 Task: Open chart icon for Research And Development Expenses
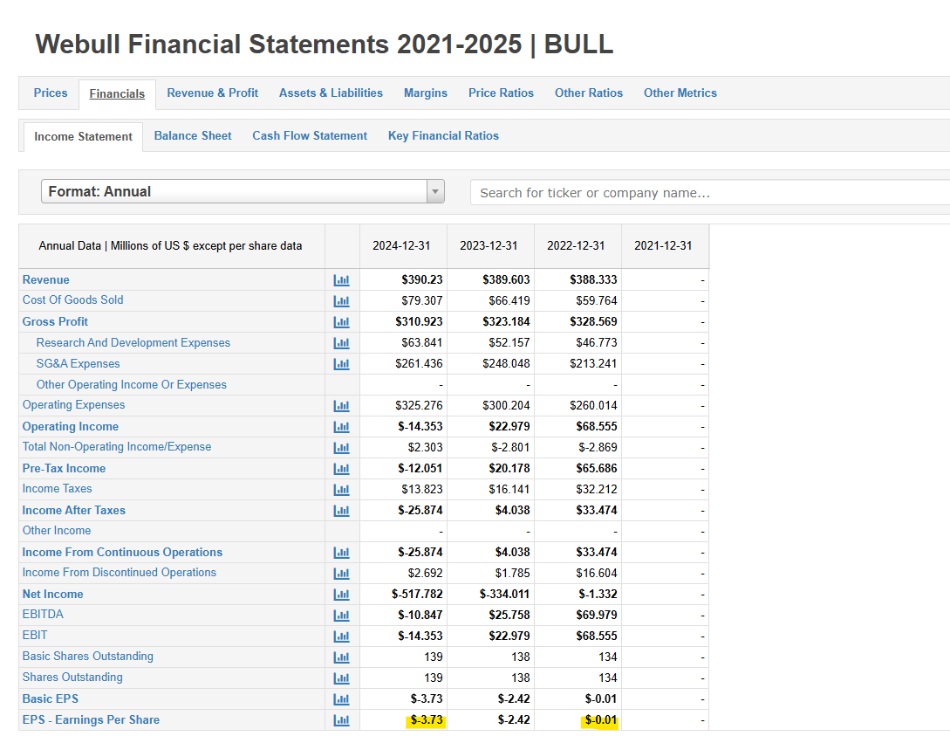point(342,343)
